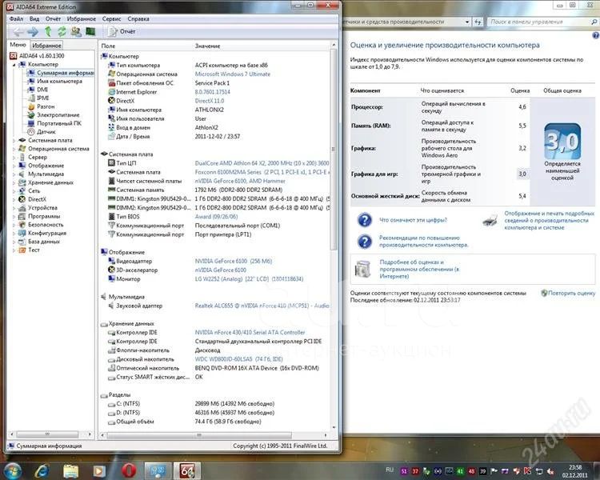Viewport: 600px width, 480px height.
Task: Expand the DirectX tree node
Action: click(14, 199)
